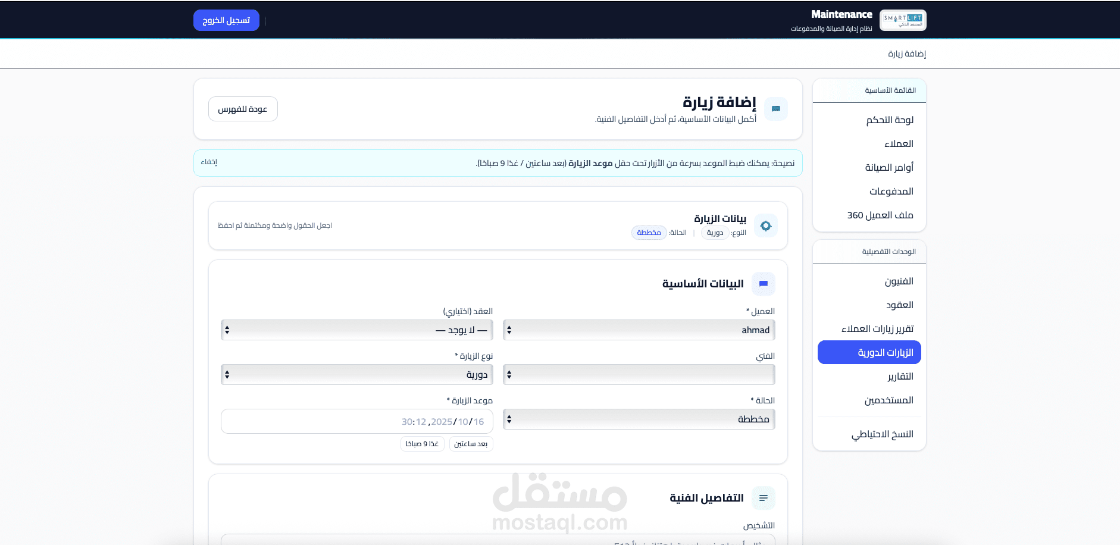Click عودة للفهرس back to index button
Viewport: 1120px width, 545px height.
[x=243, y=109]
